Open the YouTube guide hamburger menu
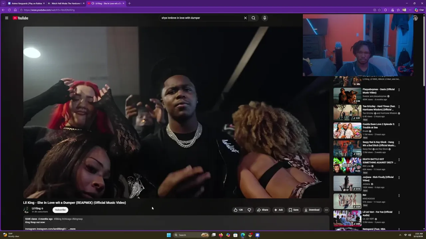This screenshot has width=426, height=239. [6, 18]
